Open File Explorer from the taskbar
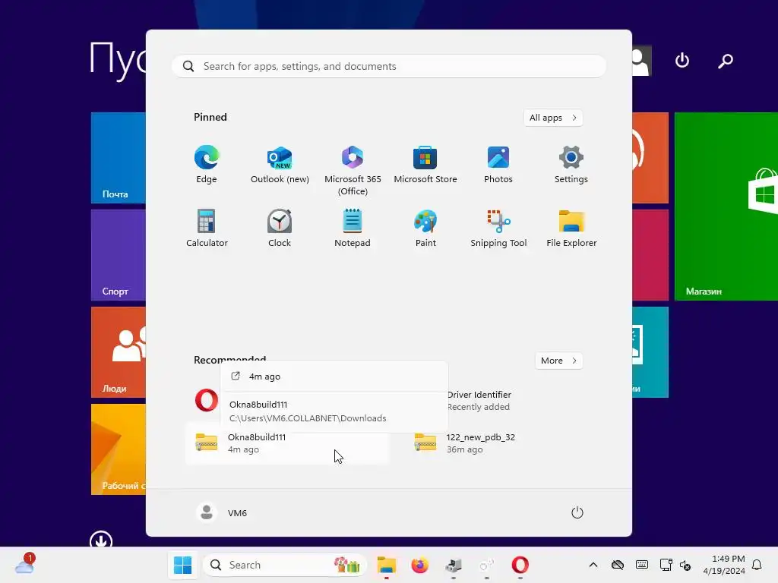 [387, 565]
